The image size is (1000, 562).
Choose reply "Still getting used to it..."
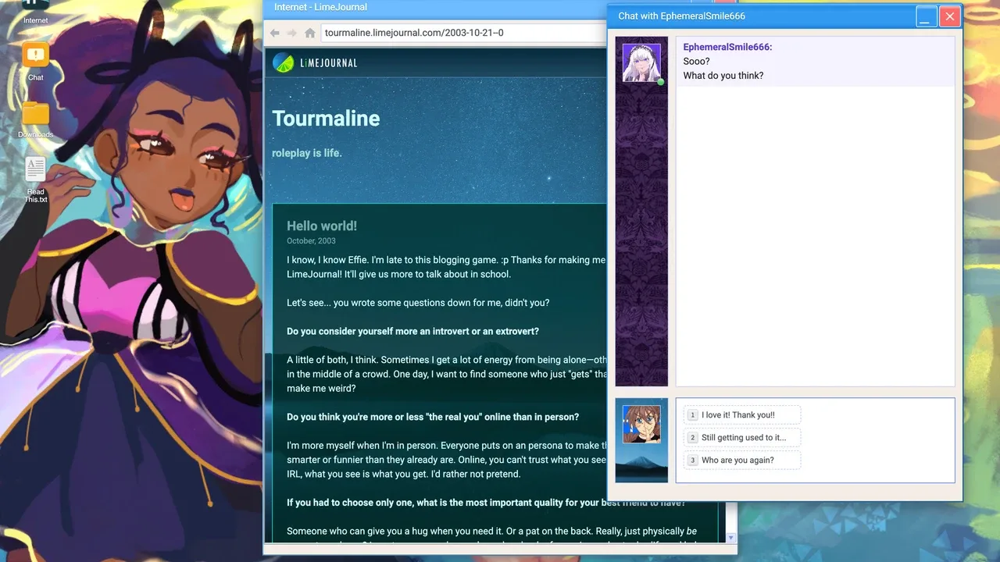742,438
